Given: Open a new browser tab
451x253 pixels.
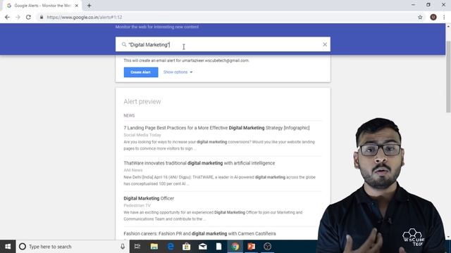Looking at the screenshot, I should coord(89,6).
